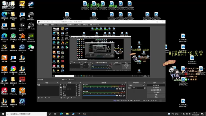Open the TeamSpeak 3 desktop icon
This screenshot has width=206, height=116.
pos(22,49)
